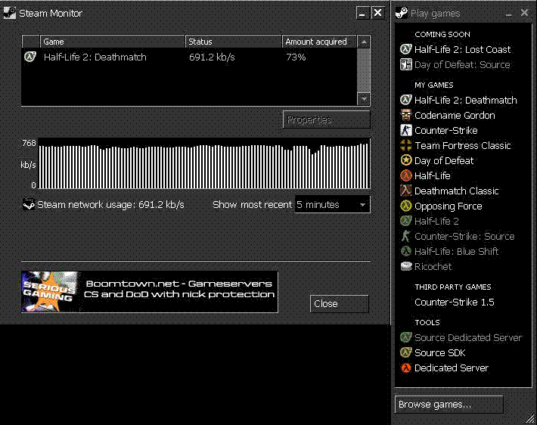Select the Half-Life 2: Deathmatch download row

point(189,57)
